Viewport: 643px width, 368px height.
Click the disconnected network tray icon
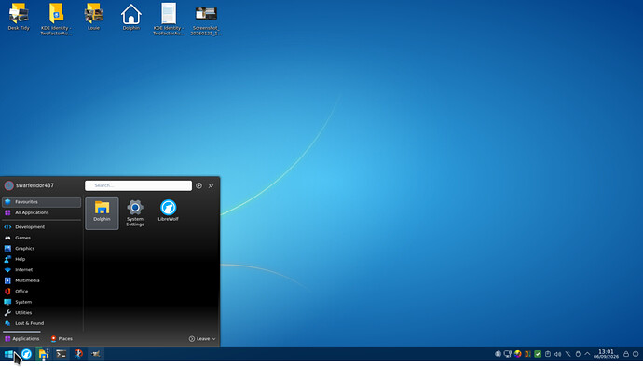[568, 354]
